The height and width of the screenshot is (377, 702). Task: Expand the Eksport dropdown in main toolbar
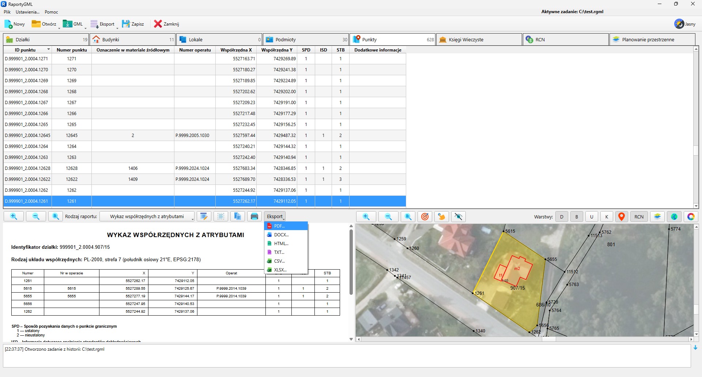click(117, 27)
